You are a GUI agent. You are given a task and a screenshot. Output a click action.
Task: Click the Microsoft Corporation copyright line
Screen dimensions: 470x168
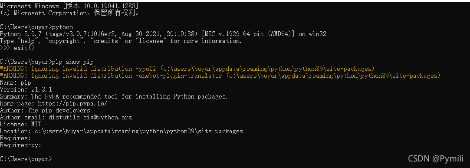point(70,13)
